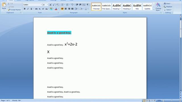Toggle Bold formatting

tap(25, 9)
